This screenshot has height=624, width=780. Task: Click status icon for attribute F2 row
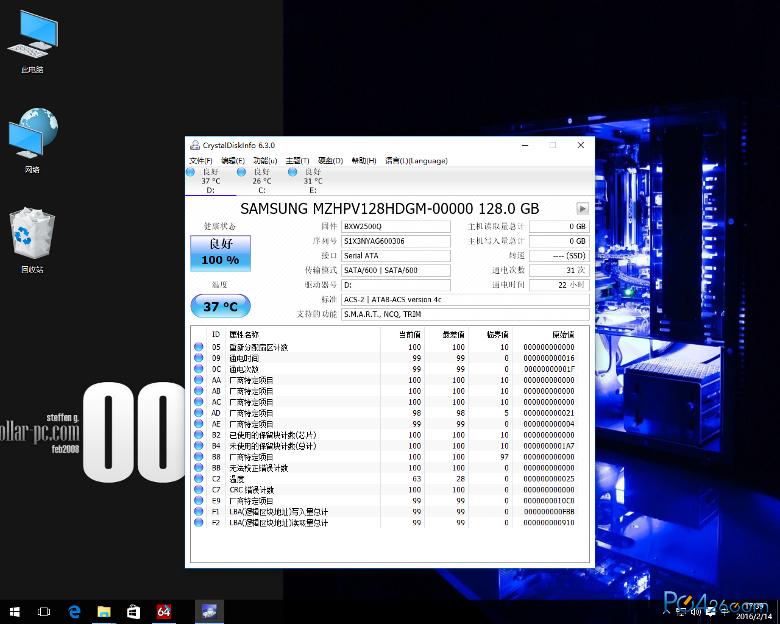pyautogui.click(x=199, y=522)
